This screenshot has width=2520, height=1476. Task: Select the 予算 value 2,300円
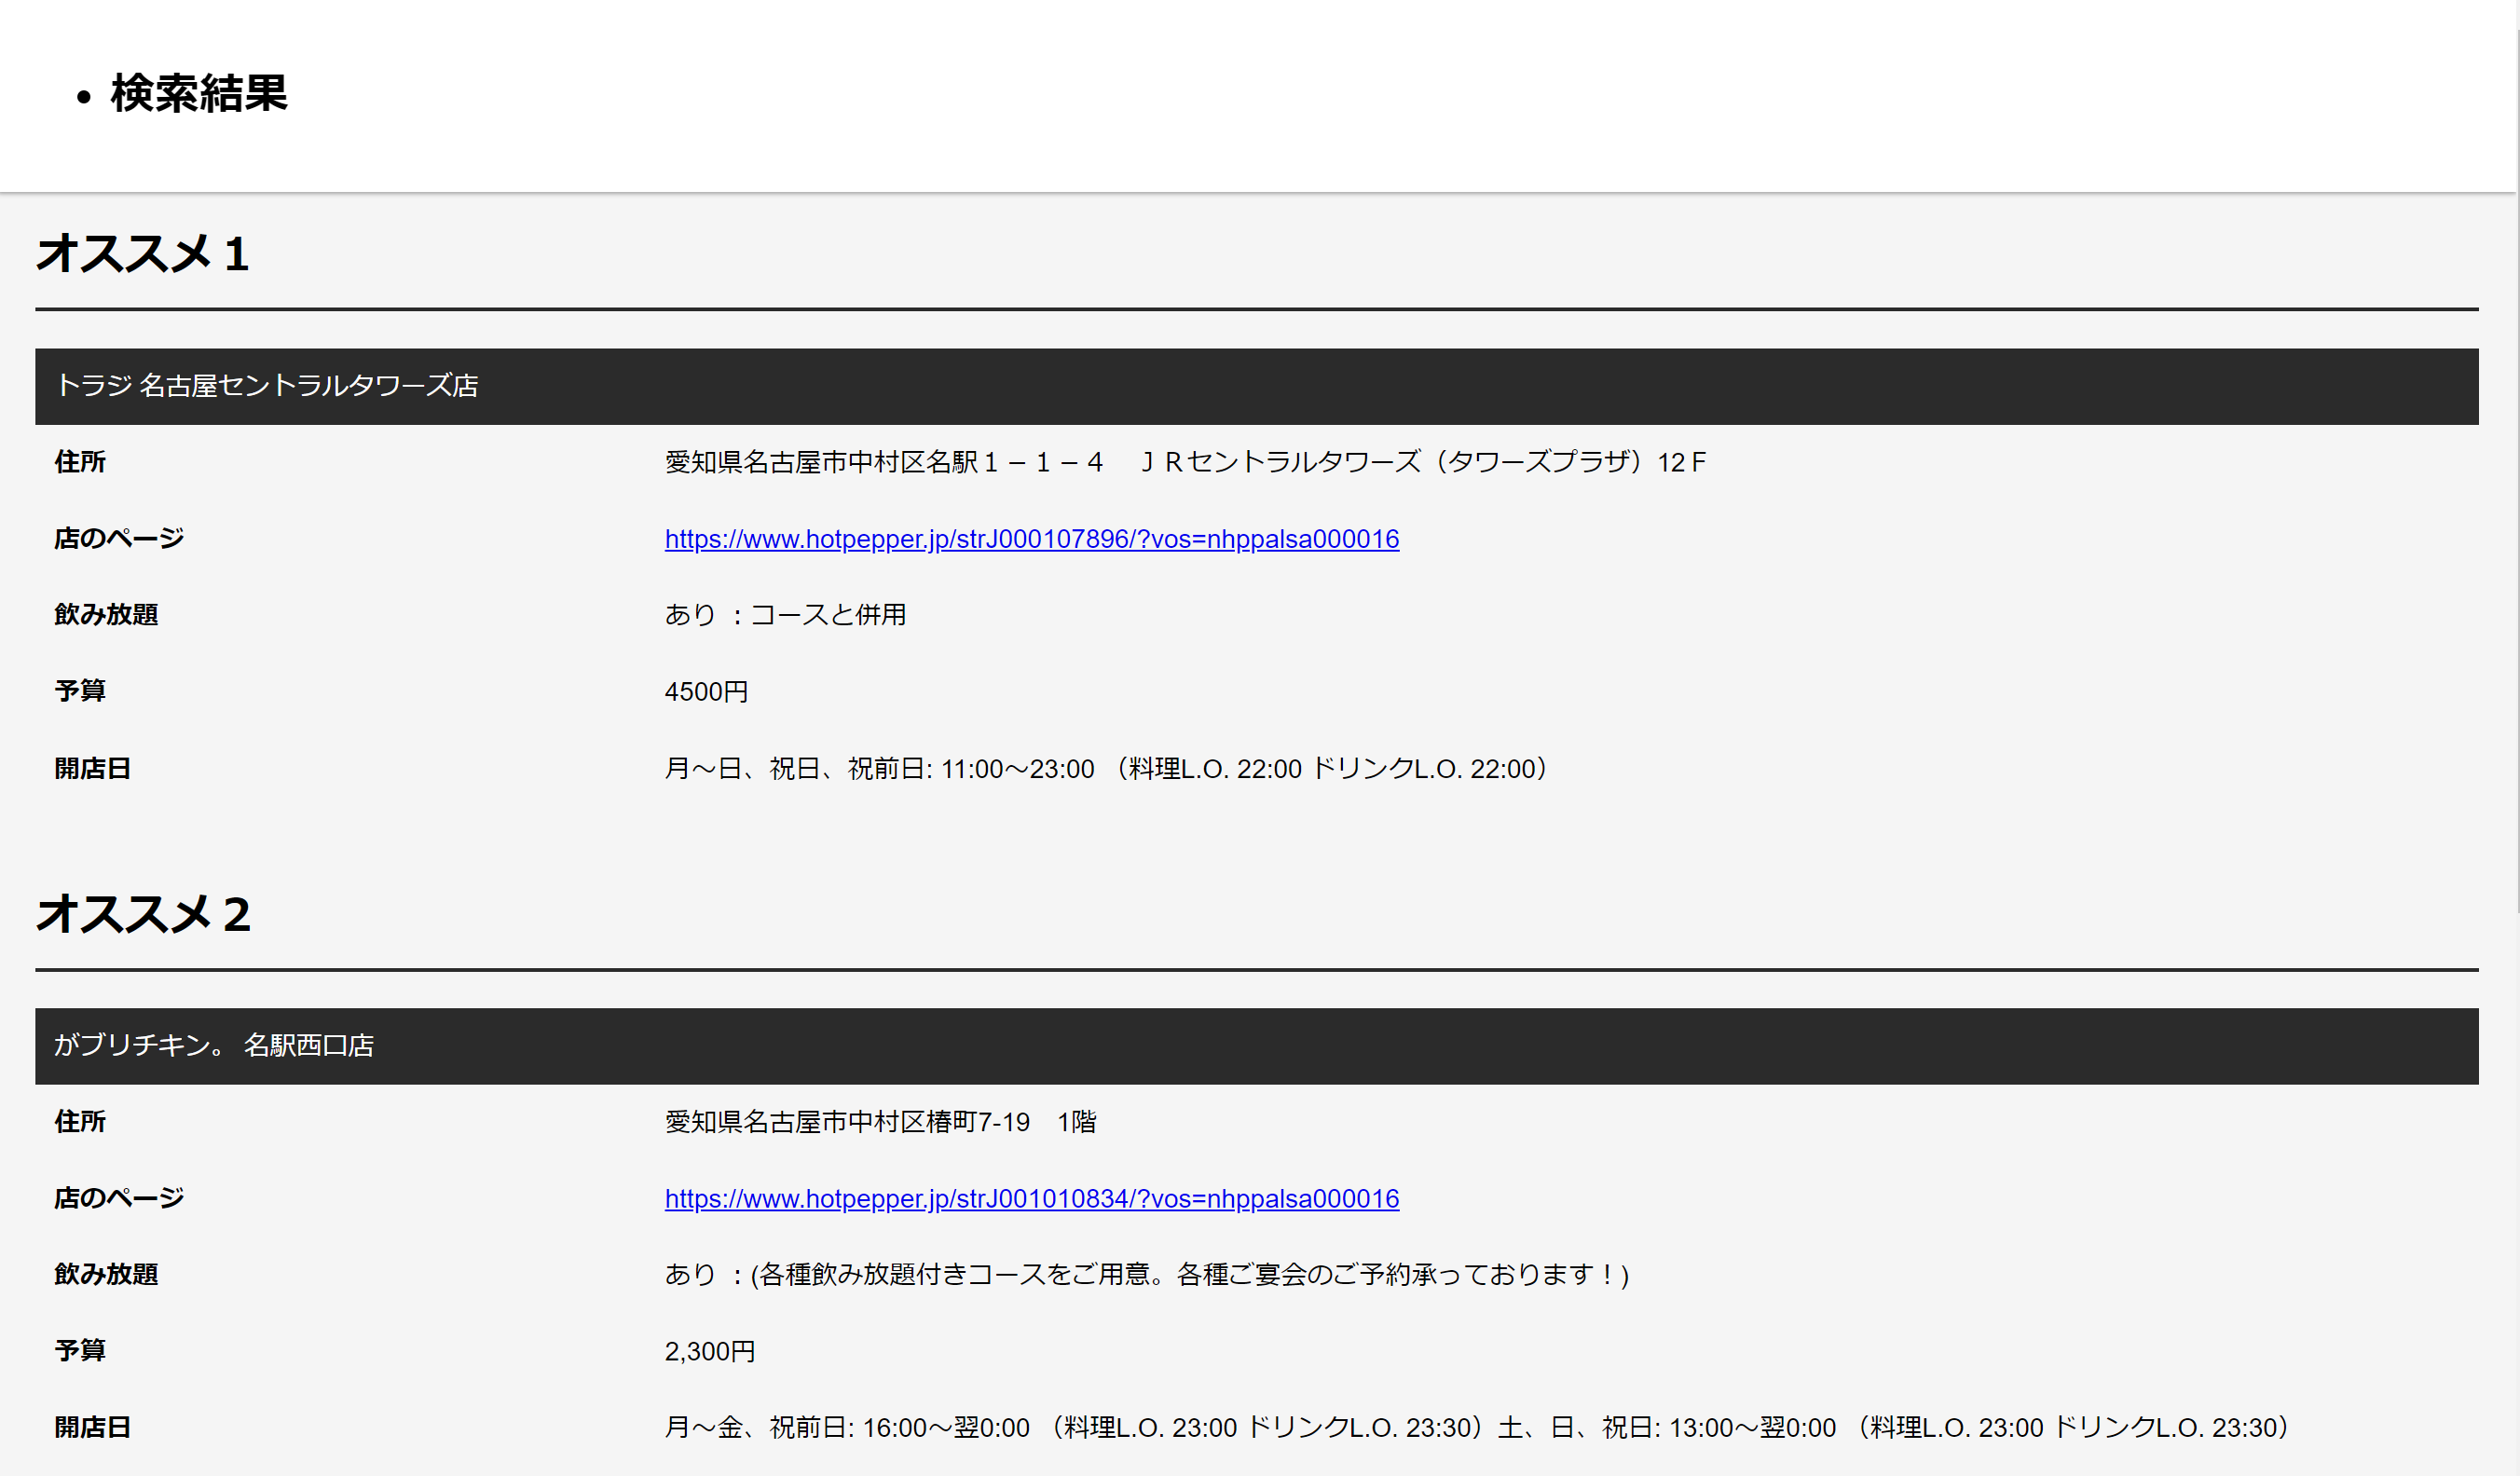tap(709, 1351)
